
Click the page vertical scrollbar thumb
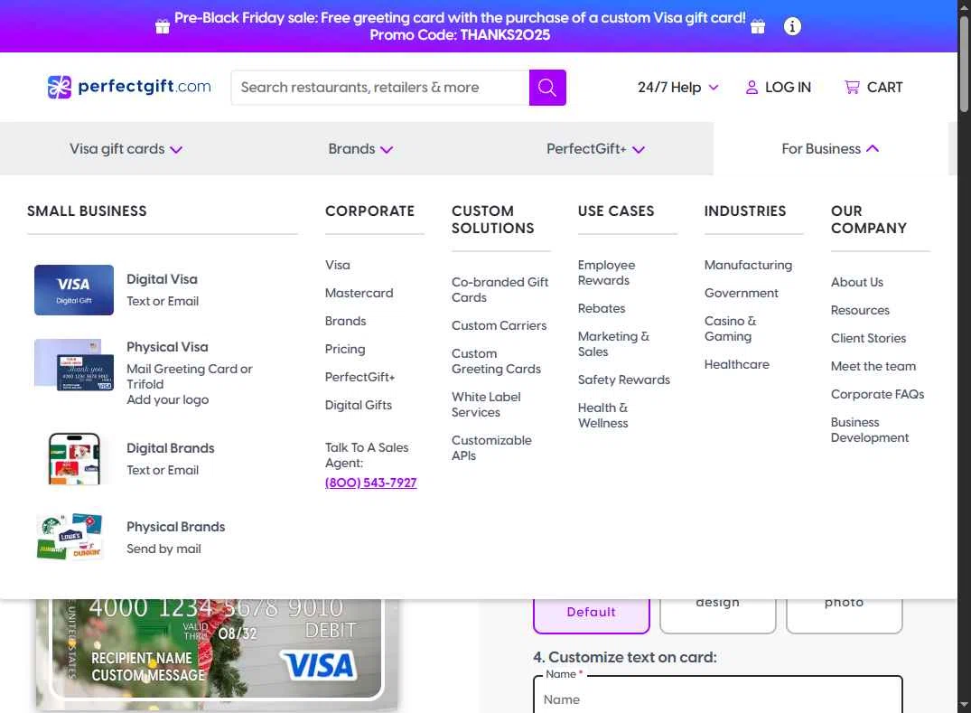click(964, 62)
